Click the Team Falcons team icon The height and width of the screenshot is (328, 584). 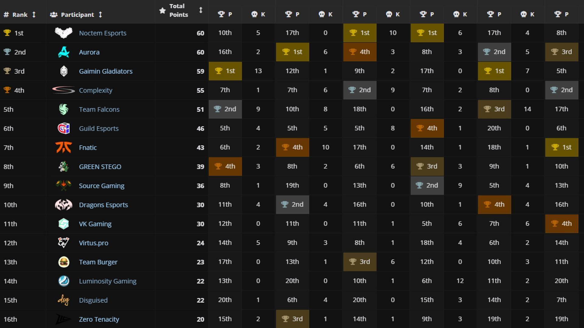click(x=63, y=109)
